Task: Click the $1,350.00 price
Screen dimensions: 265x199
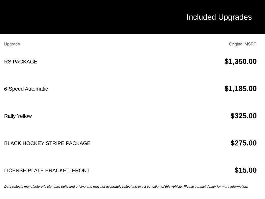Action: [x=240, y=61]
